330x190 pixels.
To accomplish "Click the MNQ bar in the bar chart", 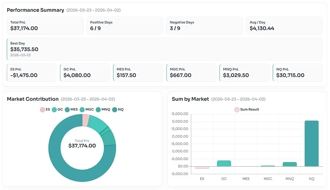I will 290,164.
